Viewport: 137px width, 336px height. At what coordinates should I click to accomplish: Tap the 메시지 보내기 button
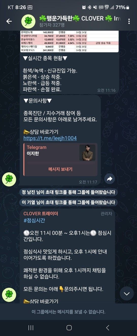click(x=61, y=169)
